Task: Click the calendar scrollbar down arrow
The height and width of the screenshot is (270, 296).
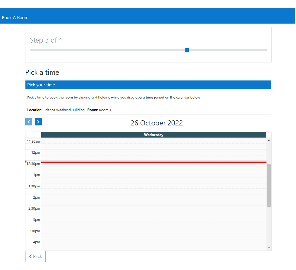Action: pos(269,248)
